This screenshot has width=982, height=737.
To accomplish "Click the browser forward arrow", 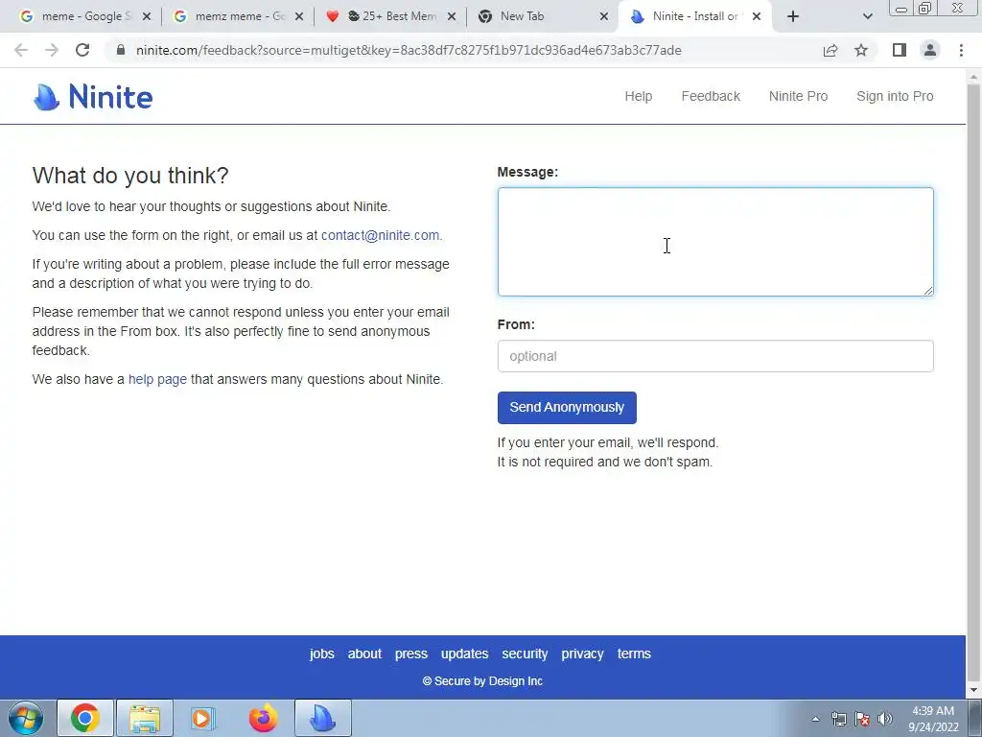I will tap(52, 50).
